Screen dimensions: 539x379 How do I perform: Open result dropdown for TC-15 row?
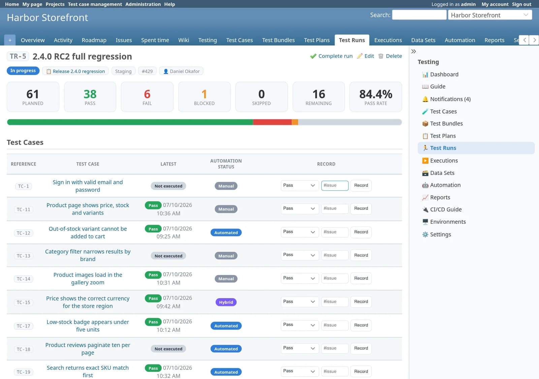pos(300,302)
